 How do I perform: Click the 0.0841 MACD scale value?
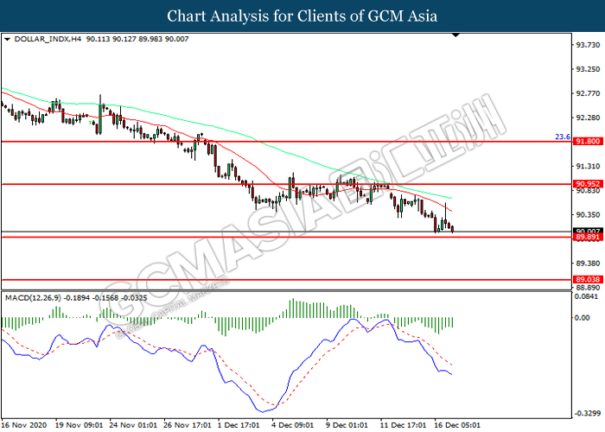pyautogui.click(x=588, y=297)
